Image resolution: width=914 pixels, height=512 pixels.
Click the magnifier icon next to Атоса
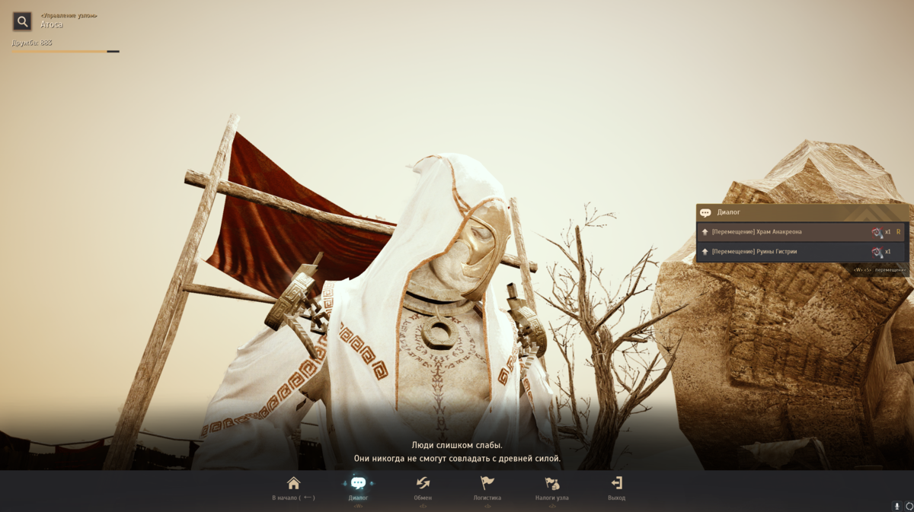(x=23, y=21)
